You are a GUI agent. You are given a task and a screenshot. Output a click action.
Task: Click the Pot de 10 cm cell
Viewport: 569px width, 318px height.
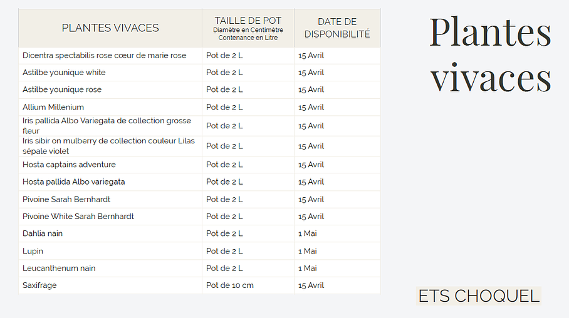[230, 285]
